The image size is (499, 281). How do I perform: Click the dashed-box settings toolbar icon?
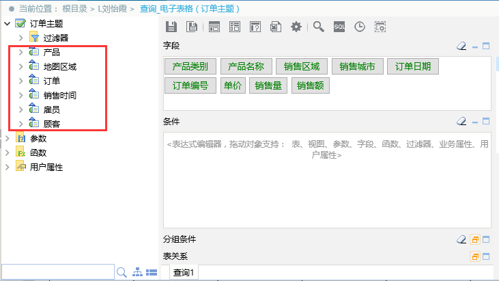click(380, 27)
